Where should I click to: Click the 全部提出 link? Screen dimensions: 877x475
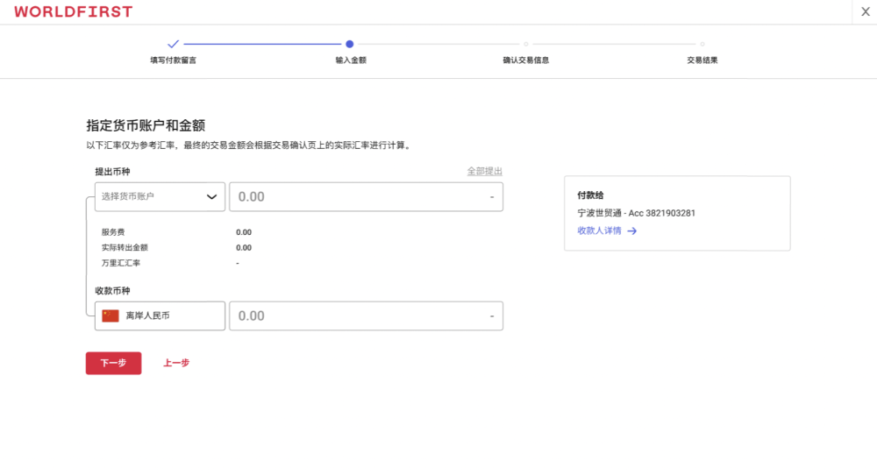point(484,171)
